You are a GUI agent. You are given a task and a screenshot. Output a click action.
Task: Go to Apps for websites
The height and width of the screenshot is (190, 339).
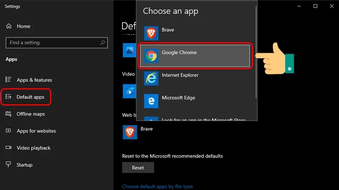pyautogui.click(x=36, y=131)
